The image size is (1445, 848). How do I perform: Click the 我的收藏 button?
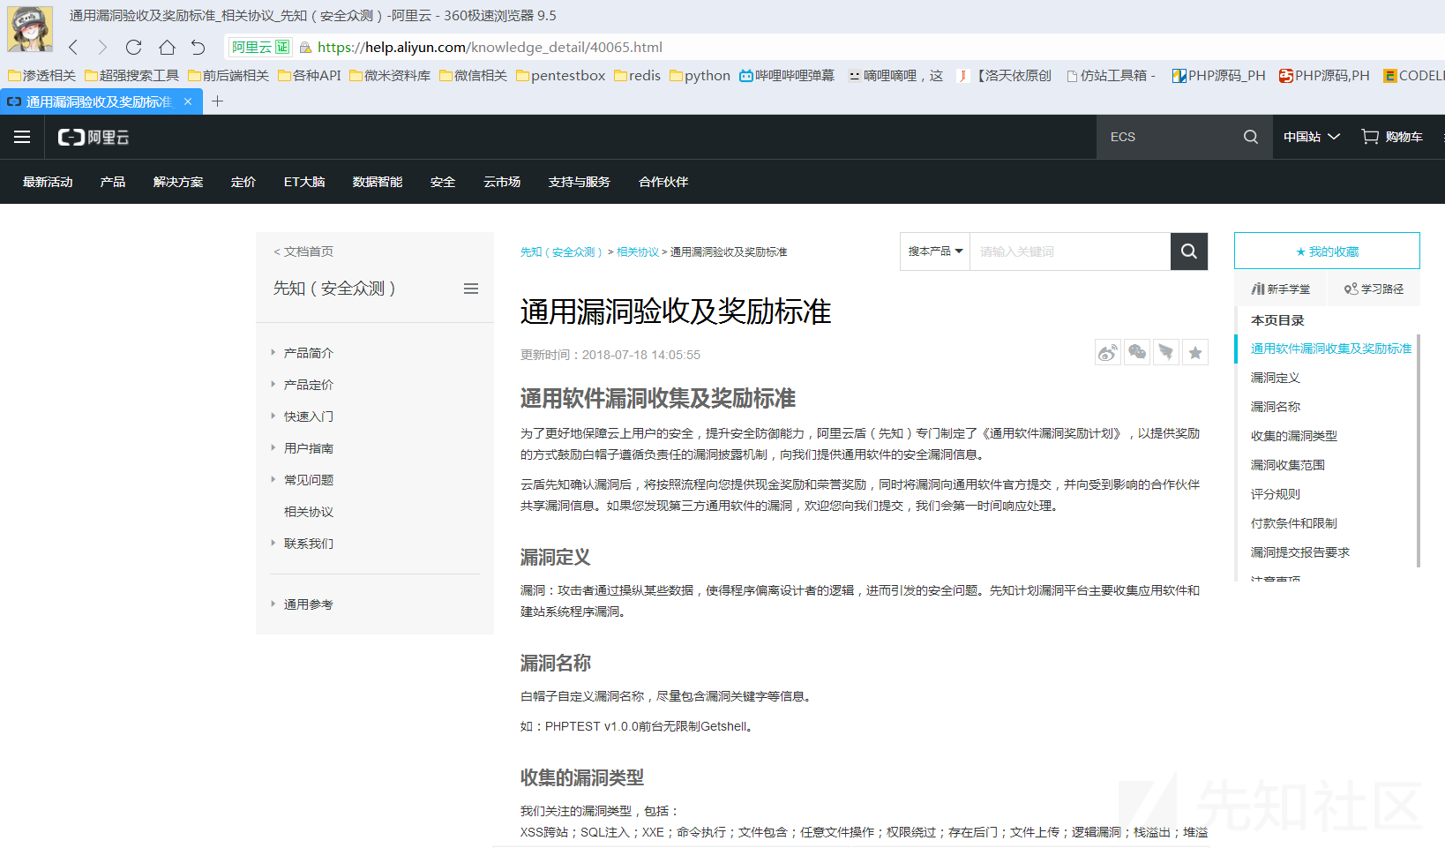[x=1327, y=251]
